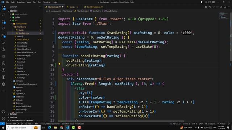Click components in the breadcrumb path
This screenshot has height=130, width=232.
pos(56,11)
